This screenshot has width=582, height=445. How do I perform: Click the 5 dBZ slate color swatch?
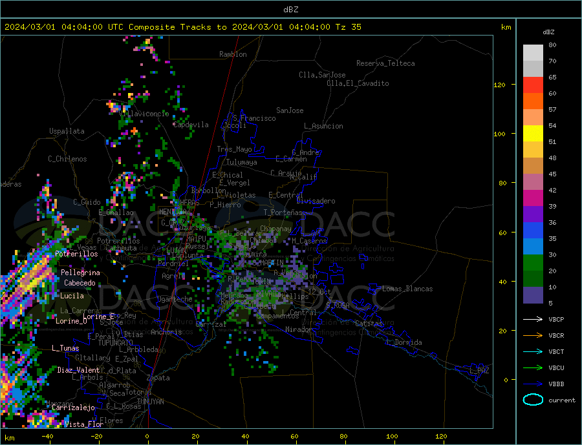tap(533, 295)
